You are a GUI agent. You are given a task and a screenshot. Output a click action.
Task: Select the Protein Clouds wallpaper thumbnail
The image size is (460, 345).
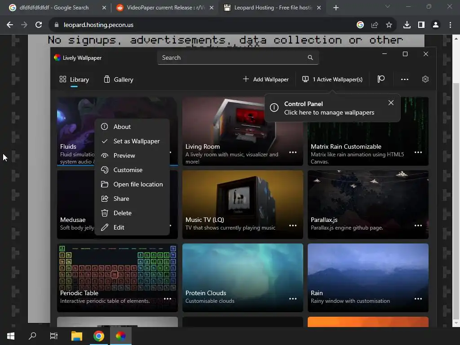pos(243,278)
